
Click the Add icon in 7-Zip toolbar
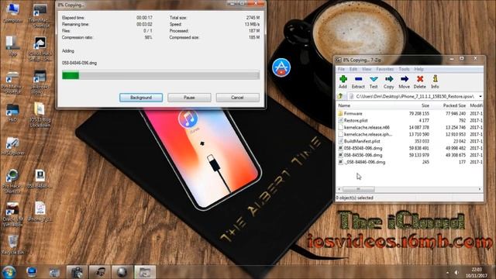(x=343, y=79)
